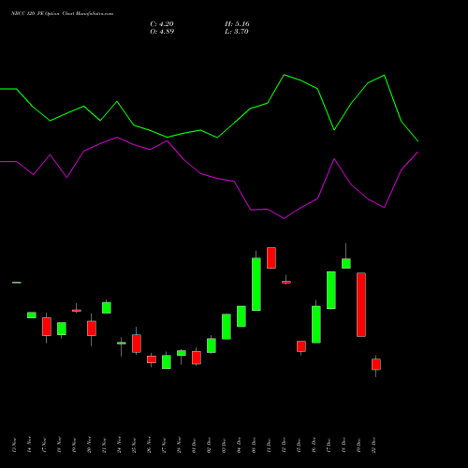Click the 13 Nov date label
Image resolution: width=468 pixels, height=468 pixels.
click(x=14, y=445)
